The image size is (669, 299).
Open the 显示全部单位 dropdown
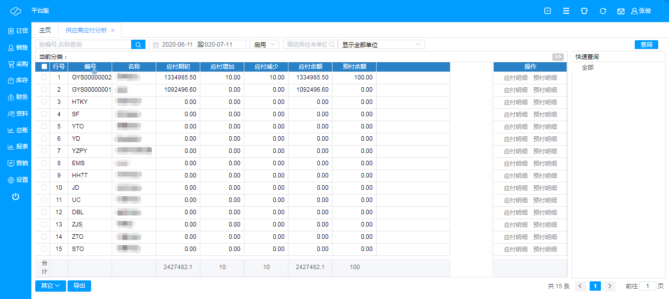[x=381, y=45]
